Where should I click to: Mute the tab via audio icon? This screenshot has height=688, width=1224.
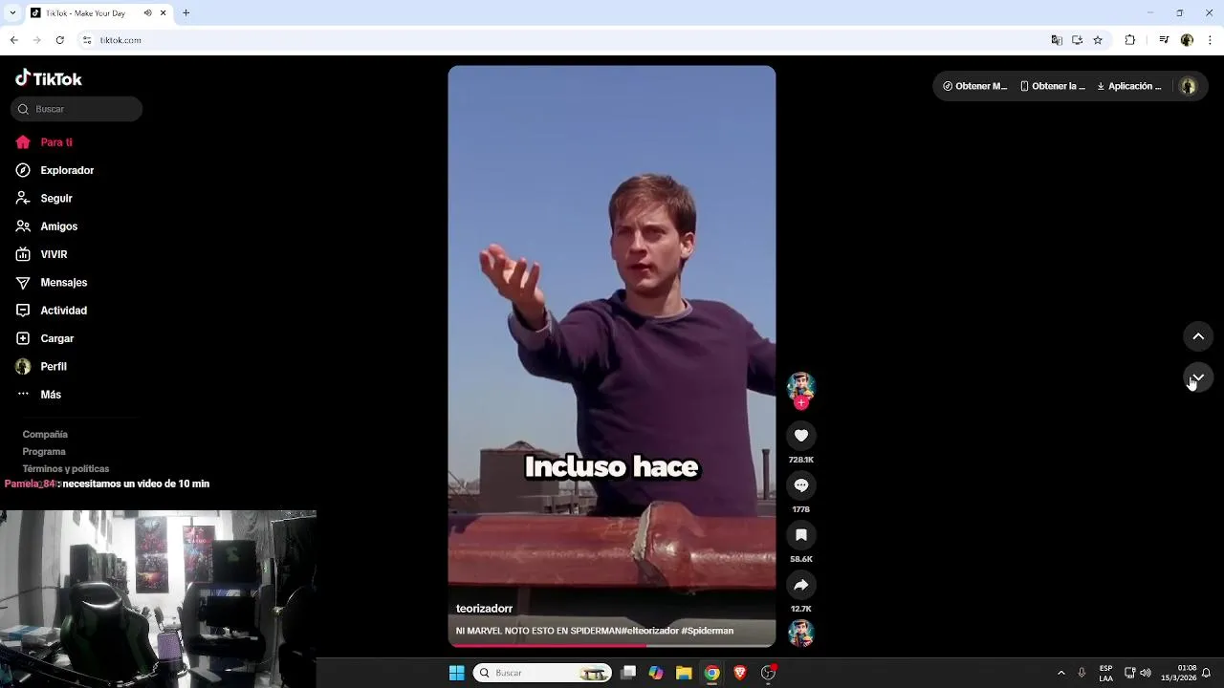pyautogui.click(x=148, y=13)
